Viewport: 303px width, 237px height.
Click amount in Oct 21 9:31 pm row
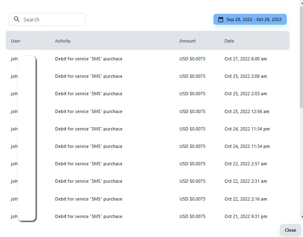(192, 216)
